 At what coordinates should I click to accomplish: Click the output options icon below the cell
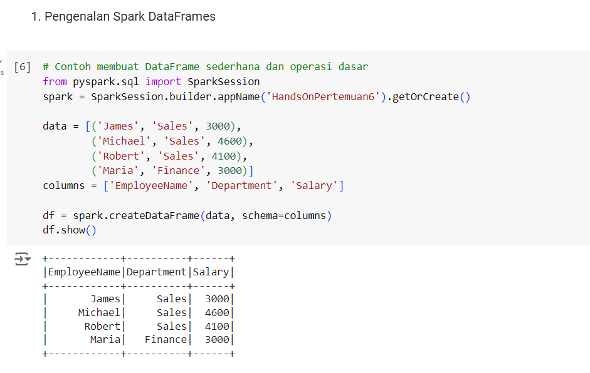tap(20, 258)
